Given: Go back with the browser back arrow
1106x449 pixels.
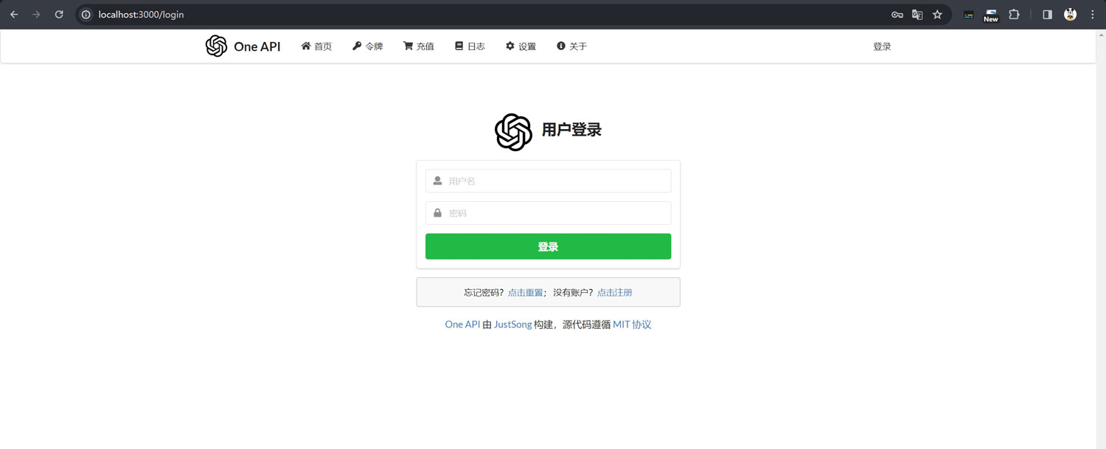Looking at the screenshot, I should tap(14, 14).
